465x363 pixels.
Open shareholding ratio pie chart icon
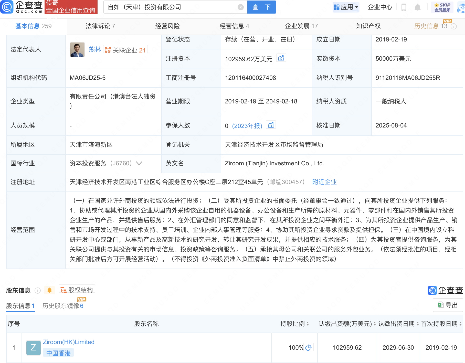(x=309, y=347)
